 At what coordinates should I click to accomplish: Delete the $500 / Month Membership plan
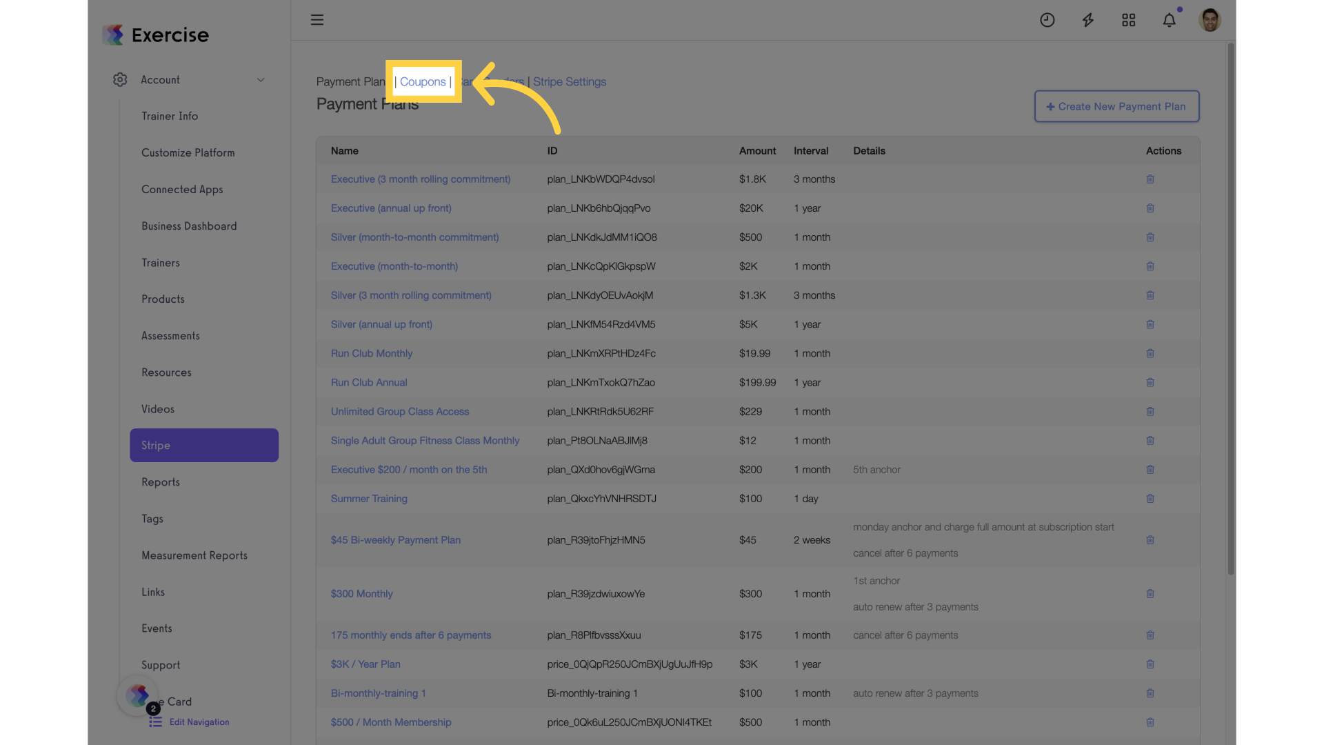pyautogui.click(x=1150, y=722)
